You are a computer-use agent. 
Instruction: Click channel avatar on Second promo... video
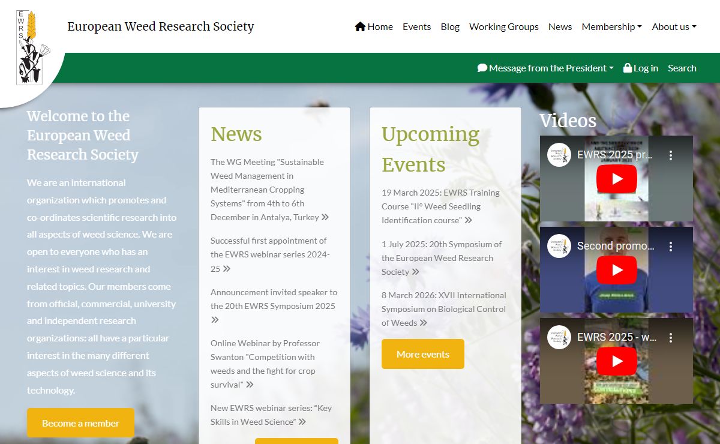[559, 246]
